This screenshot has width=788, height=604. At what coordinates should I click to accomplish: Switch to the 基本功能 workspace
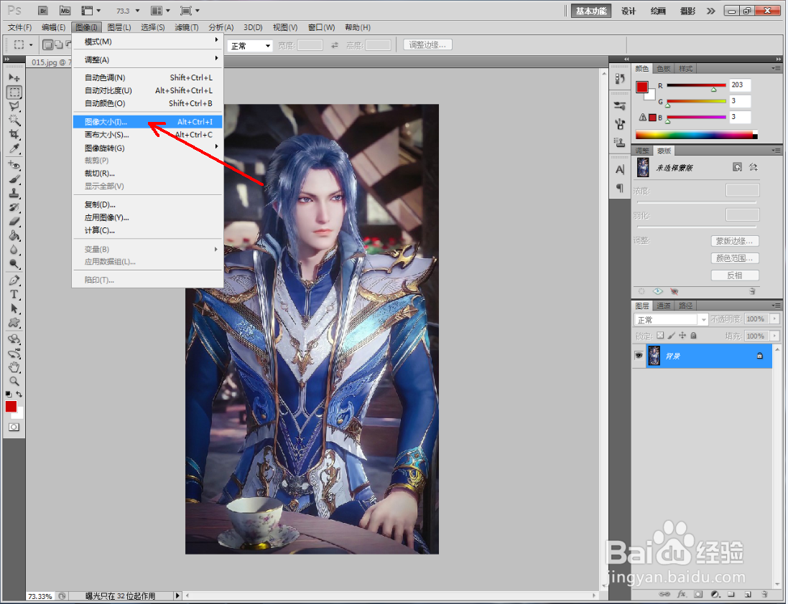click(591, 11)
